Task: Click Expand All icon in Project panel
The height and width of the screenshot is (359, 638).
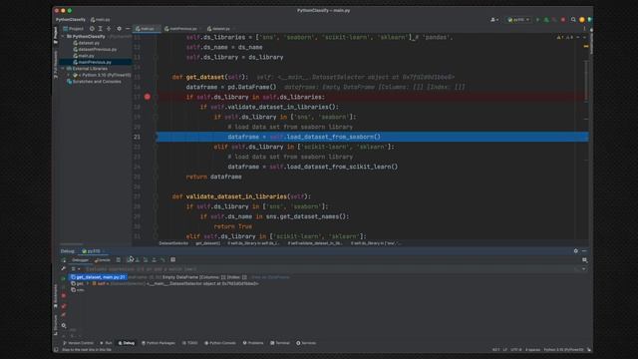Action: 100,29
